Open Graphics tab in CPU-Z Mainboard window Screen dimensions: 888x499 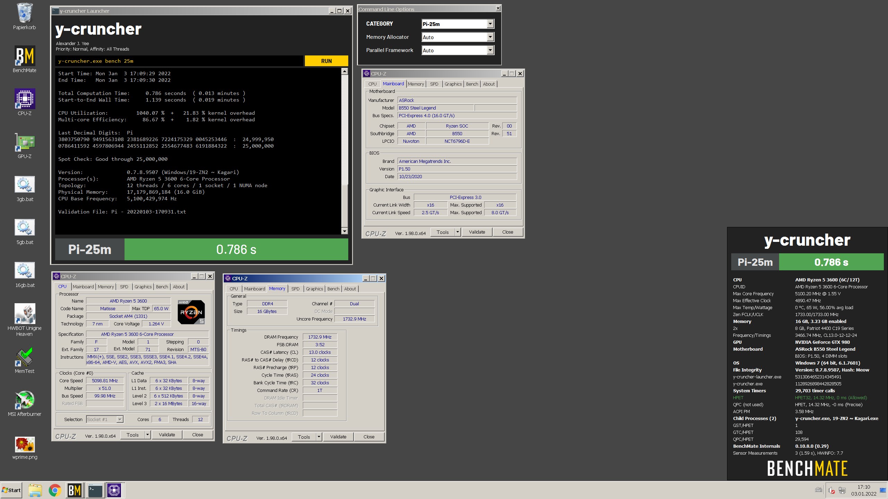[x=453, y=84]
